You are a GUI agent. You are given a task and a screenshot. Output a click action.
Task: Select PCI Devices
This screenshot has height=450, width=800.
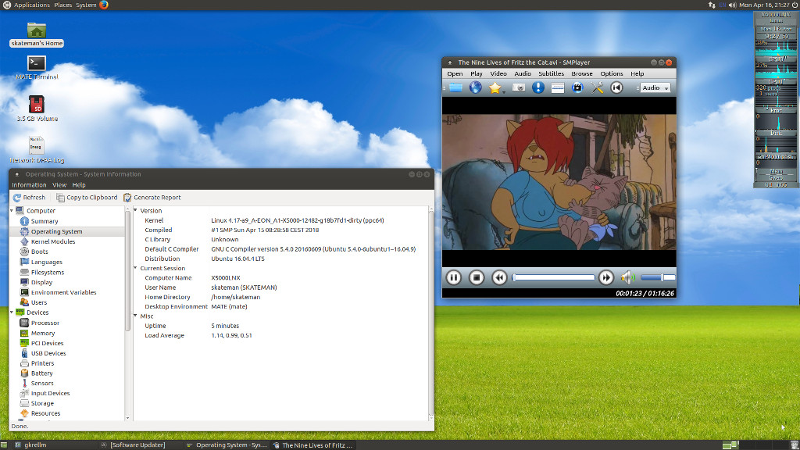tap(48, 344)
